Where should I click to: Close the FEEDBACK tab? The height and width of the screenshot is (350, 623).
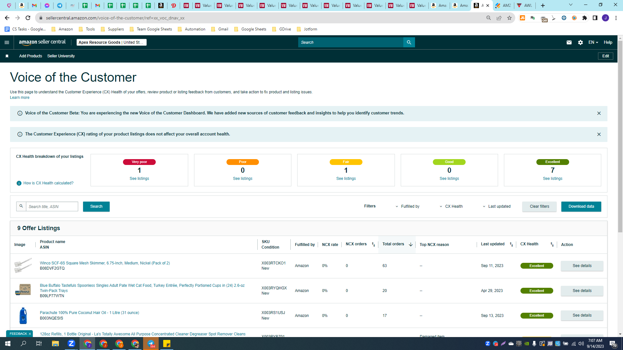coord(30,334)
